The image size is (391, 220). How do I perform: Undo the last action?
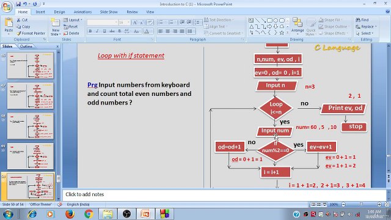coord(25,4)
